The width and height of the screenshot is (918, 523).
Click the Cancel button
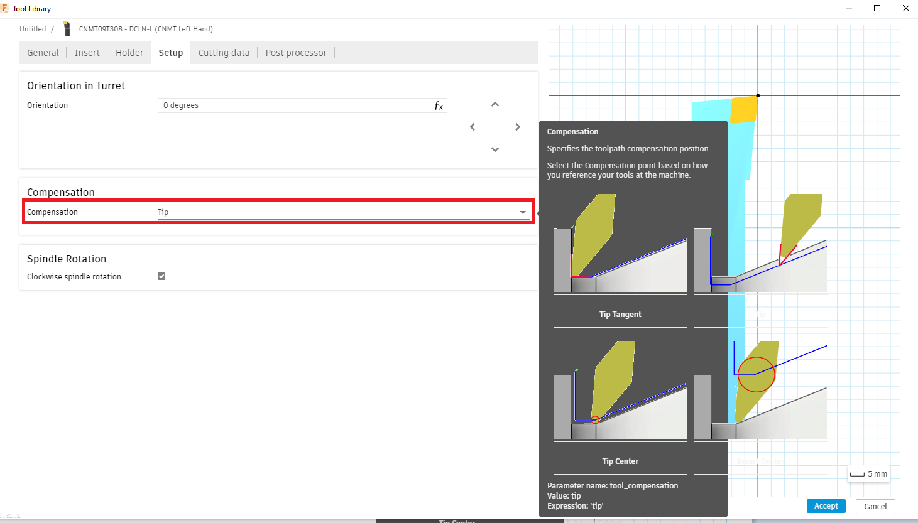[x=875, y=506]
